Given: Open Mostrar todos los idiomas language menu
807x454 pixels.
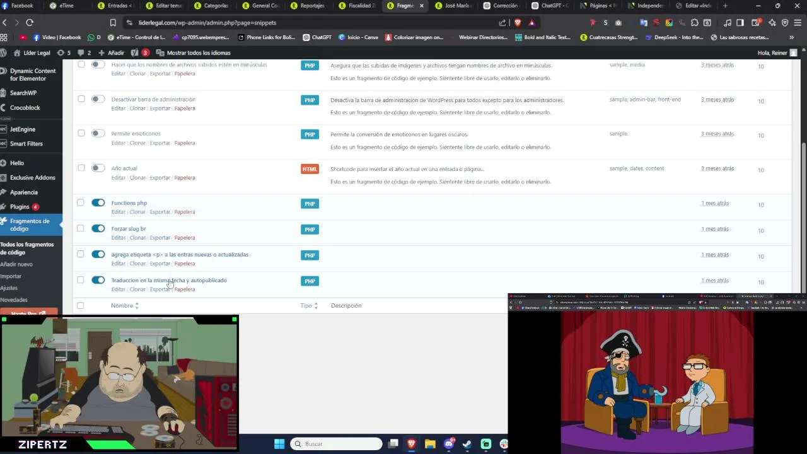Looking at the screenshot, I should pos(193,53).
